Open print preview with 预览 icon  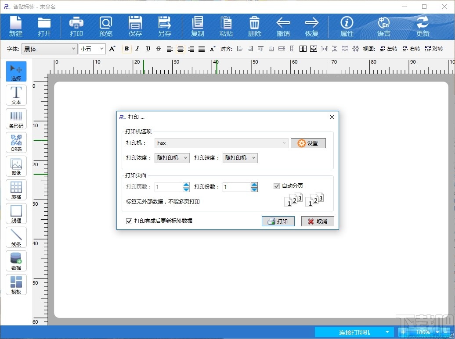pyautogui.click(x=105, y=26)
